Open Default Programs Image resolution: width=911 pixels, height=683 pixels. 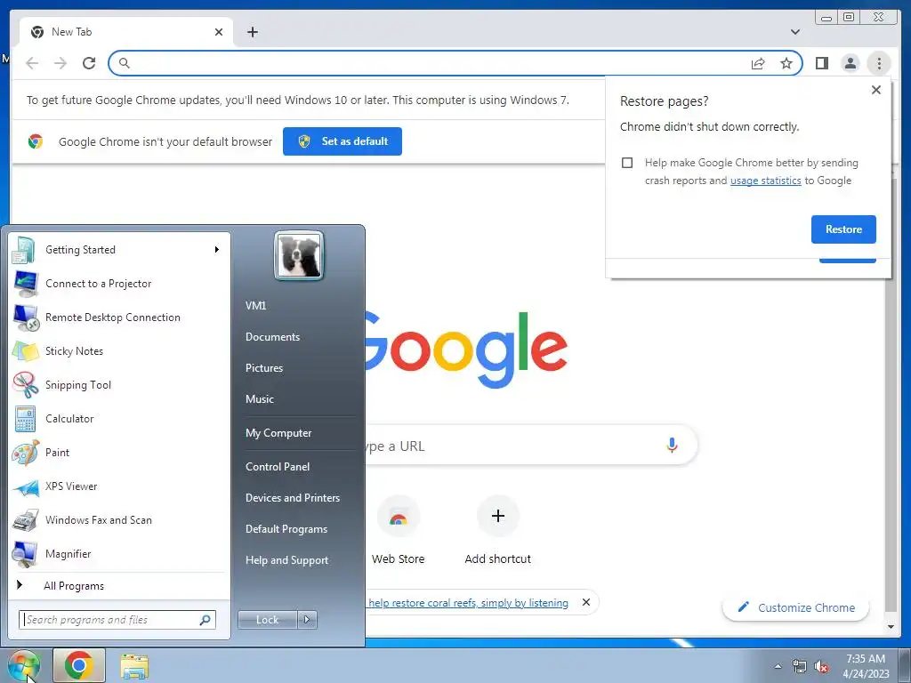click(286, 529)
